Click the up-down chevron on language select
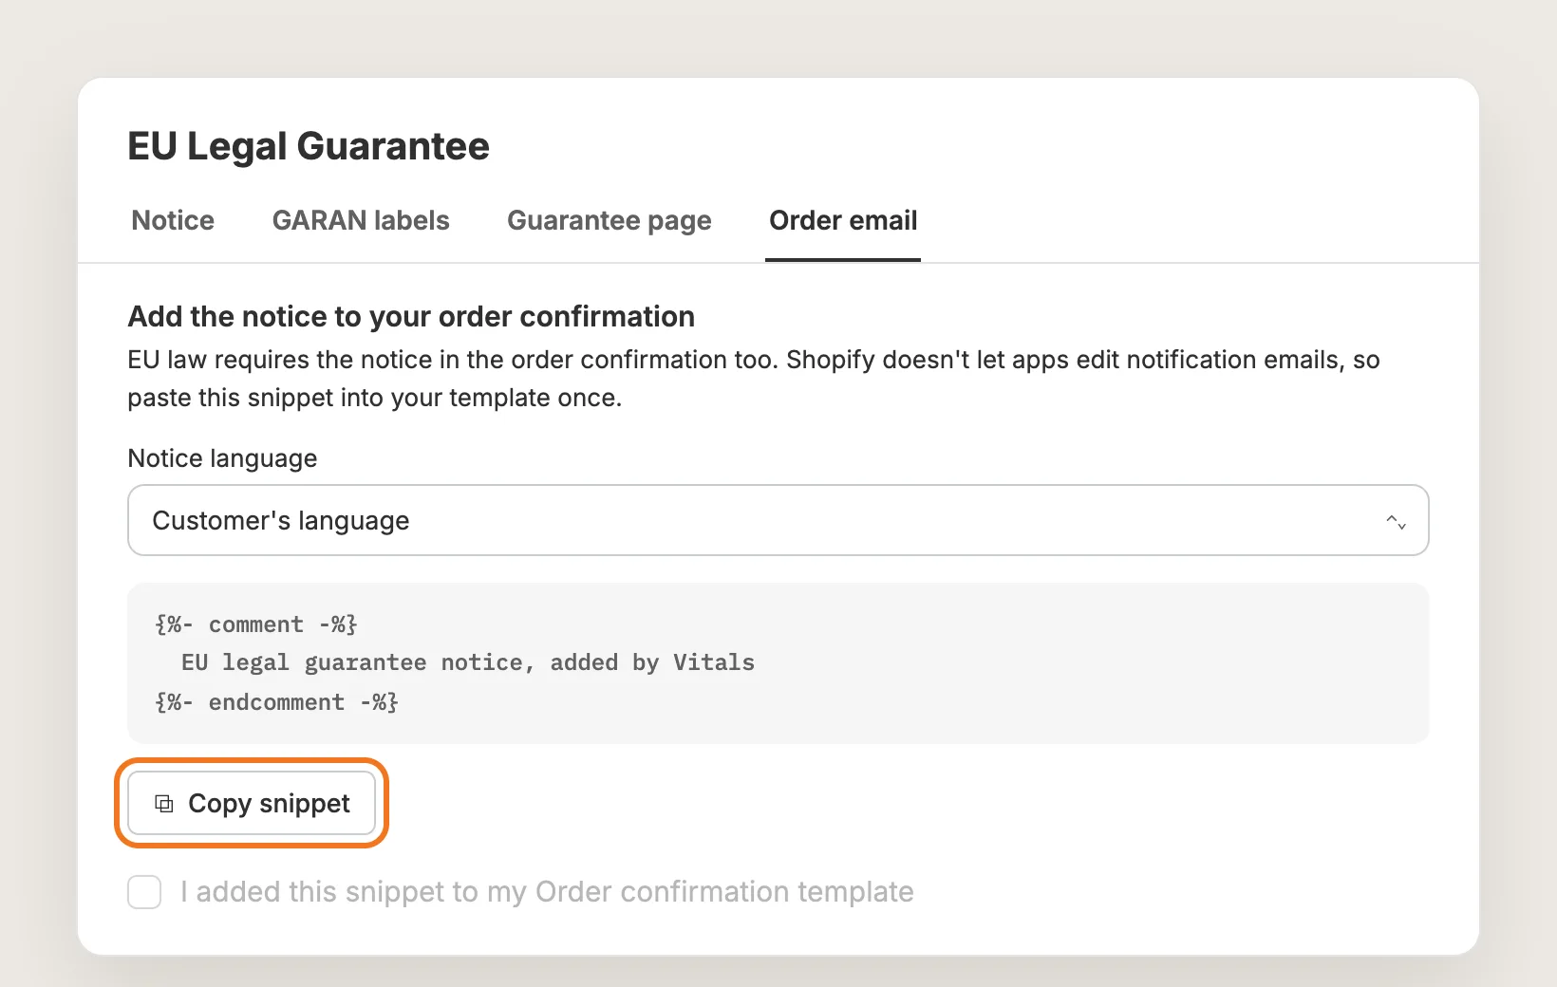The height and width of the screenshot is (987, 1557). tap(1396, 521)
